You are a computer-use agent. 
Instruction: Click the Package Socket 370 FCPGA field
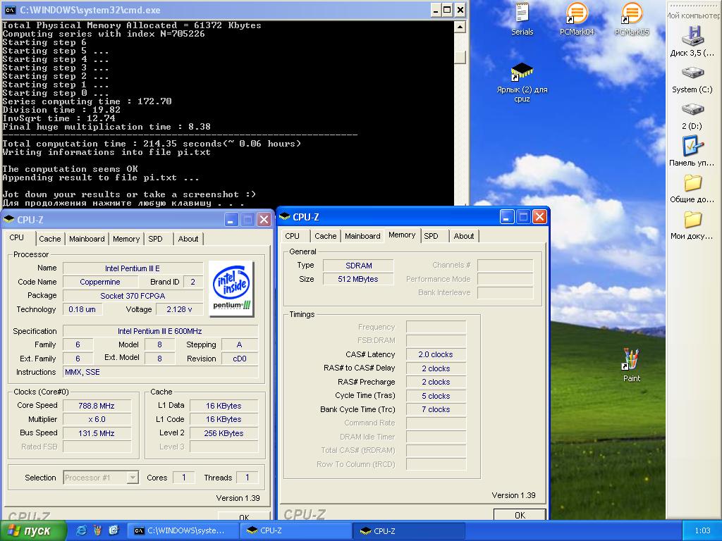[133, 295]
